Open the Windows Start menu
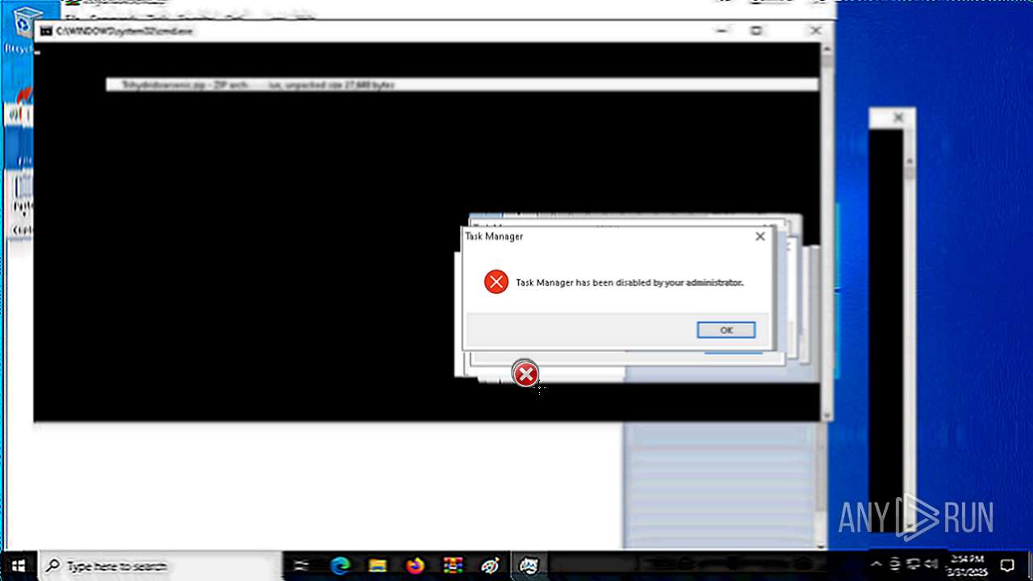This screenshot has width=1033, height=581. click(x=18, y=566)
